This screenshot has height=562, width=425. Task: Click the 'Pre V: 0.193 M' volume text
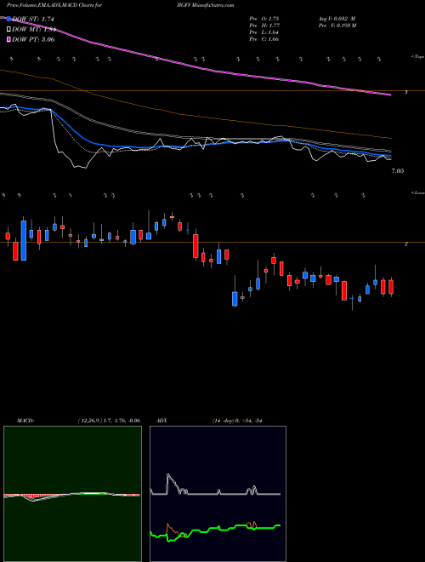pyautogui.click(x=337, y=26)
